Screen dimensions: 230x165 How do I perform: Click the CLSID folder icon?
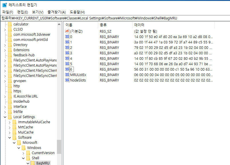point(10,29)
